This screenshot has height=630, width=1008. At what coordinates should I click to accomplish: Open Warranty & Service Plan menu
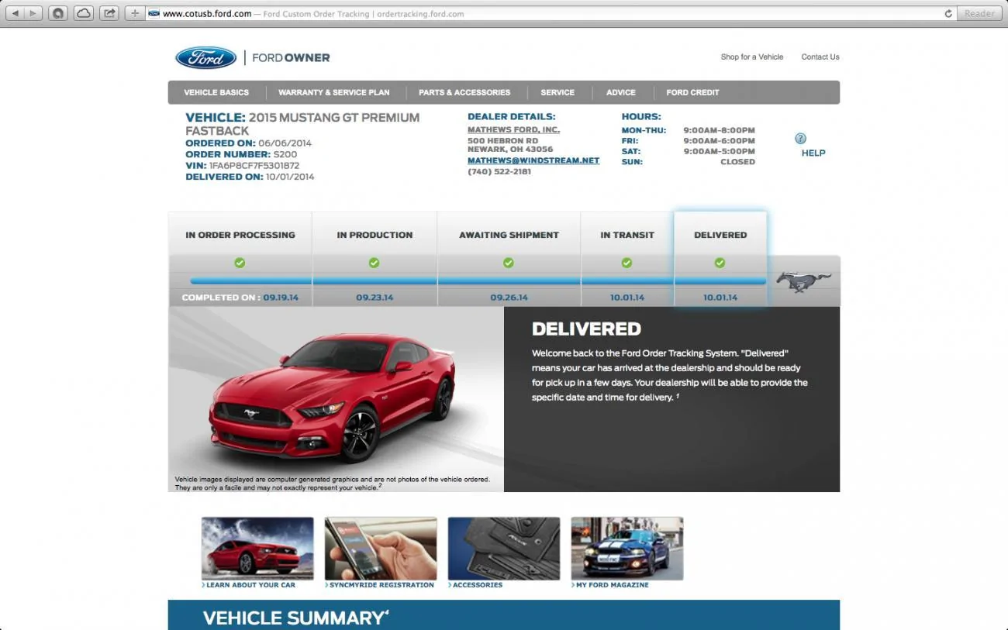coord(334,92)
